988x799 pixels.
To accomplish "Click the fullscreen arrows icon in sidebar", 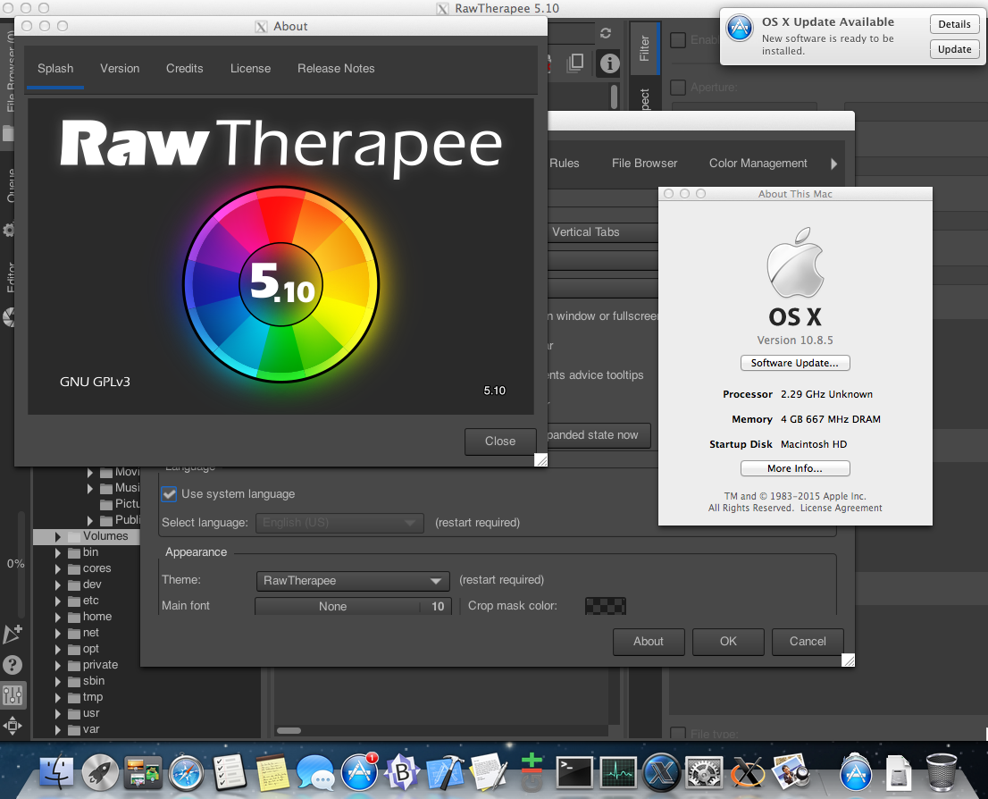I will click(x=13, y=725).
